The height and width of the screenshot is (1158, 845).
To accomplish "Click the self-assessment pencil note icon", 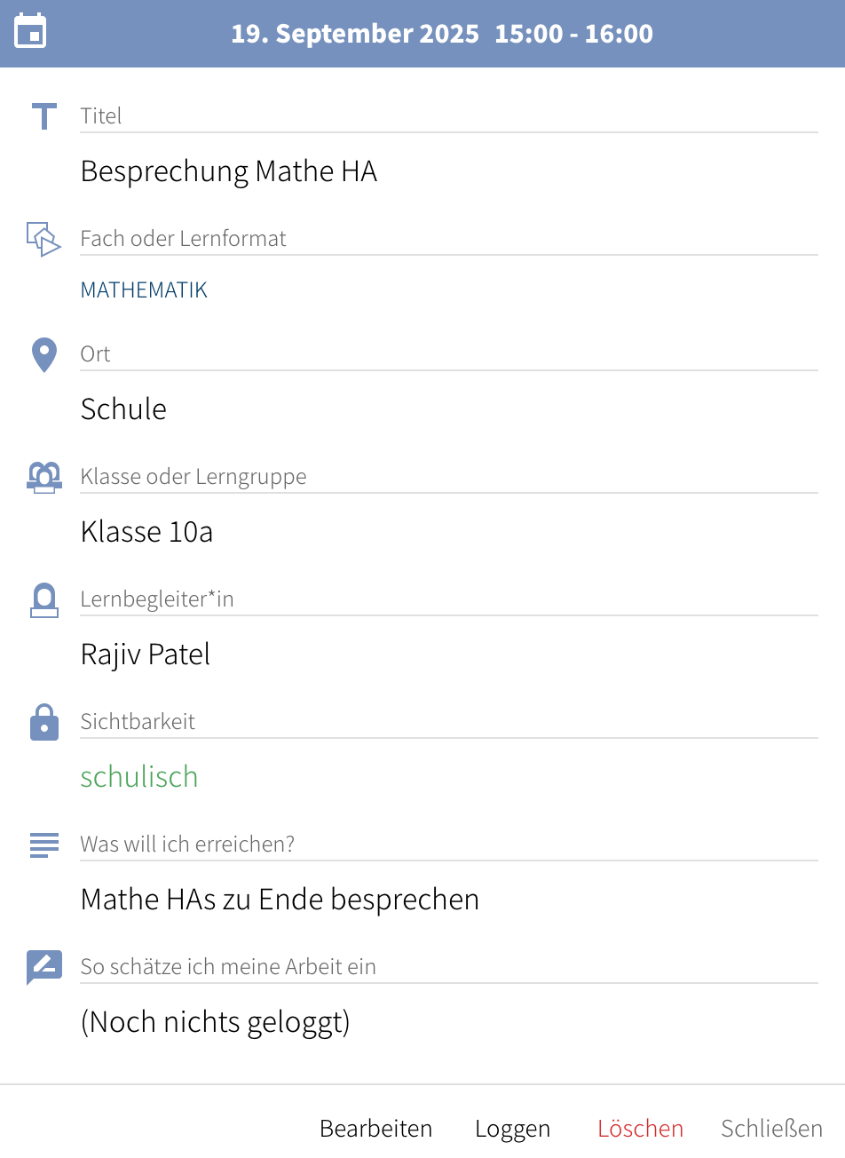I will (43, 967).
